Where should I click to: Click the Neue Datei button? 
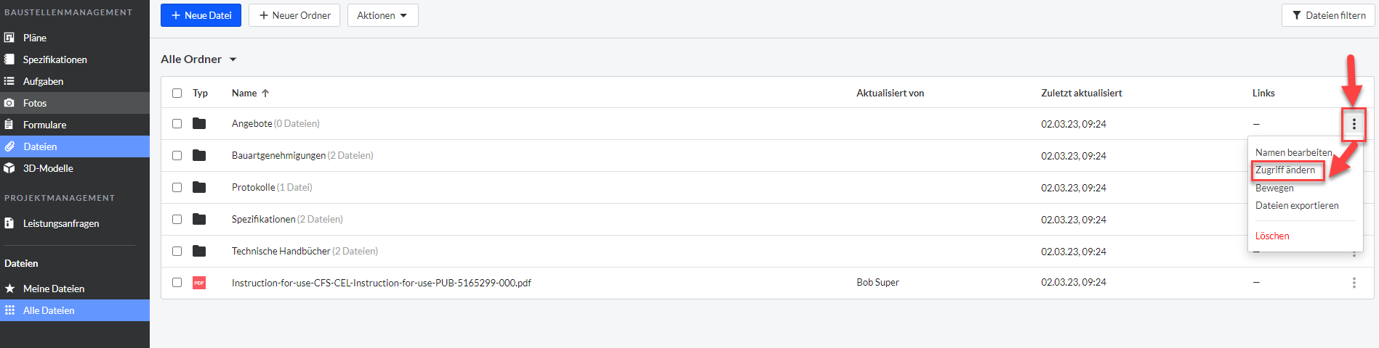(201, 15)
